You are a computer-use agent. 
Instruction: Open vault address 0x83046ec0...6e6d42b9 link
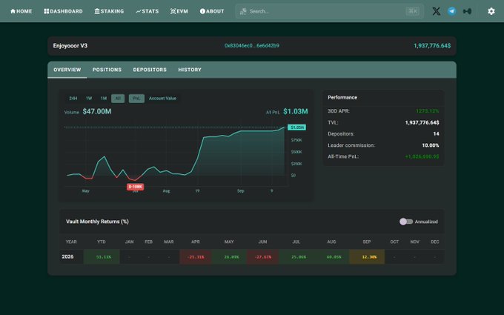pyautogui.click(x=252, y=46)
